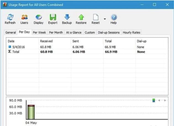Image resolution: width=174 pixels, height=126 pixels.
Task: Open the Users toolbar icon
Action: 24,17
